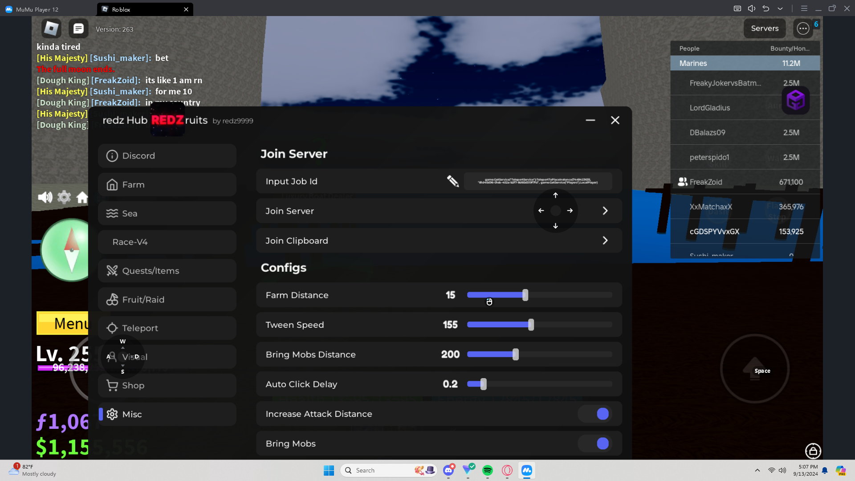This screenshot has height=481, width=855.
Task: Open Windows Start menu
Action: coord(329,470)
